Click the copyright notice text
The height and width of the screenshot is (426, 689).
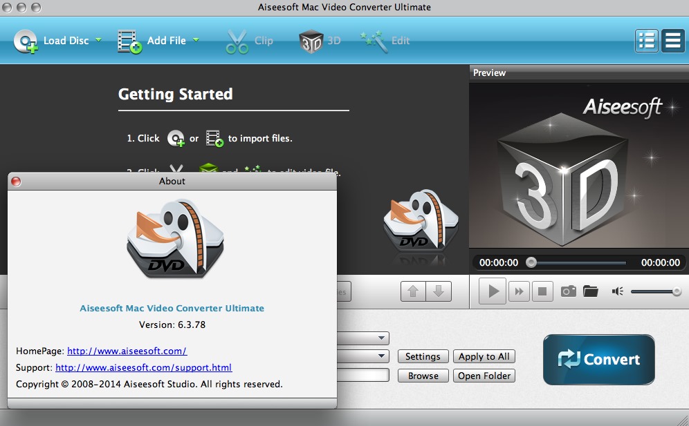pos(149,385)
